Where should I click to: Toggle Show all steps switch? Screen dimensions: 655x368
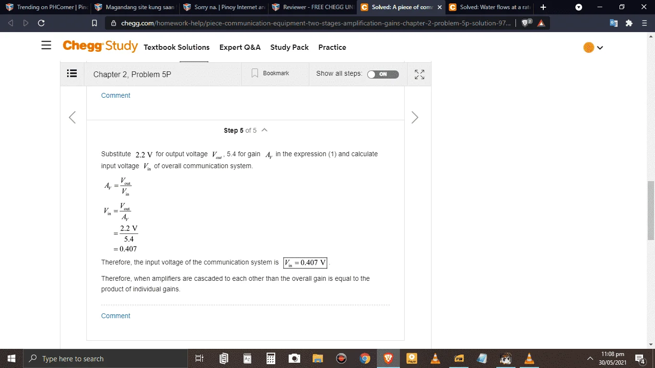383,74
